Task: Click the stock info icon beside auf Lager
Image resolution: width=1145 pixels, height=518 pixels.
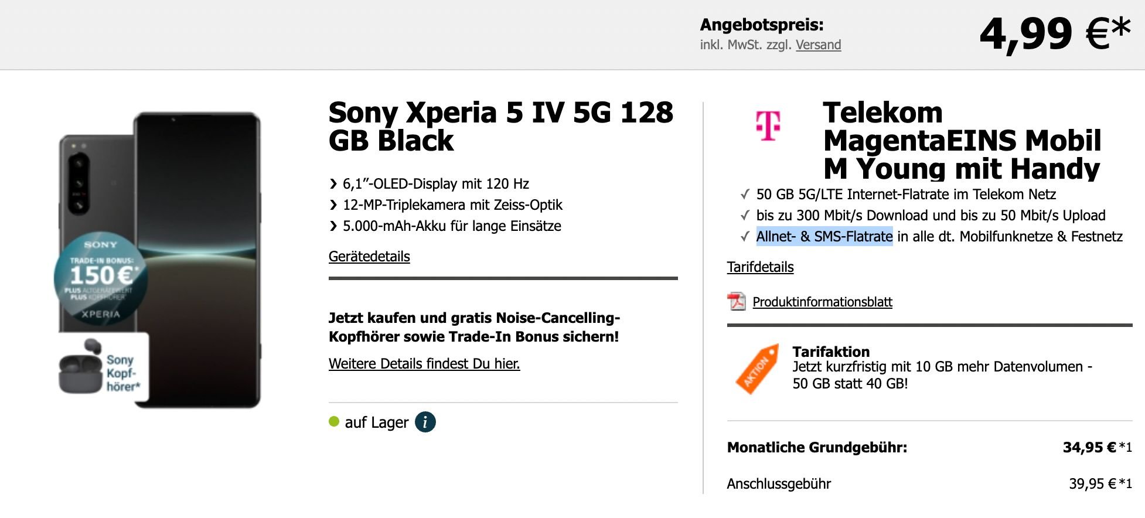Action: pos(425,422)
